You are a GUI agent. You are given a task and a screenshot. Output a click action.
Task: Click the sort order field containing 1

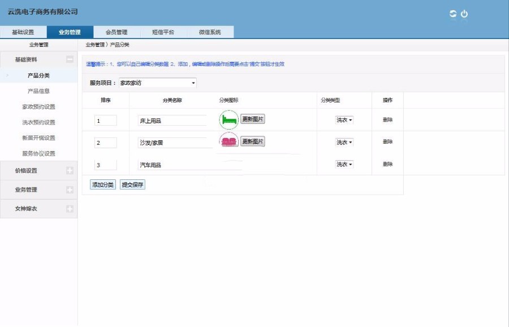[106, 121]
